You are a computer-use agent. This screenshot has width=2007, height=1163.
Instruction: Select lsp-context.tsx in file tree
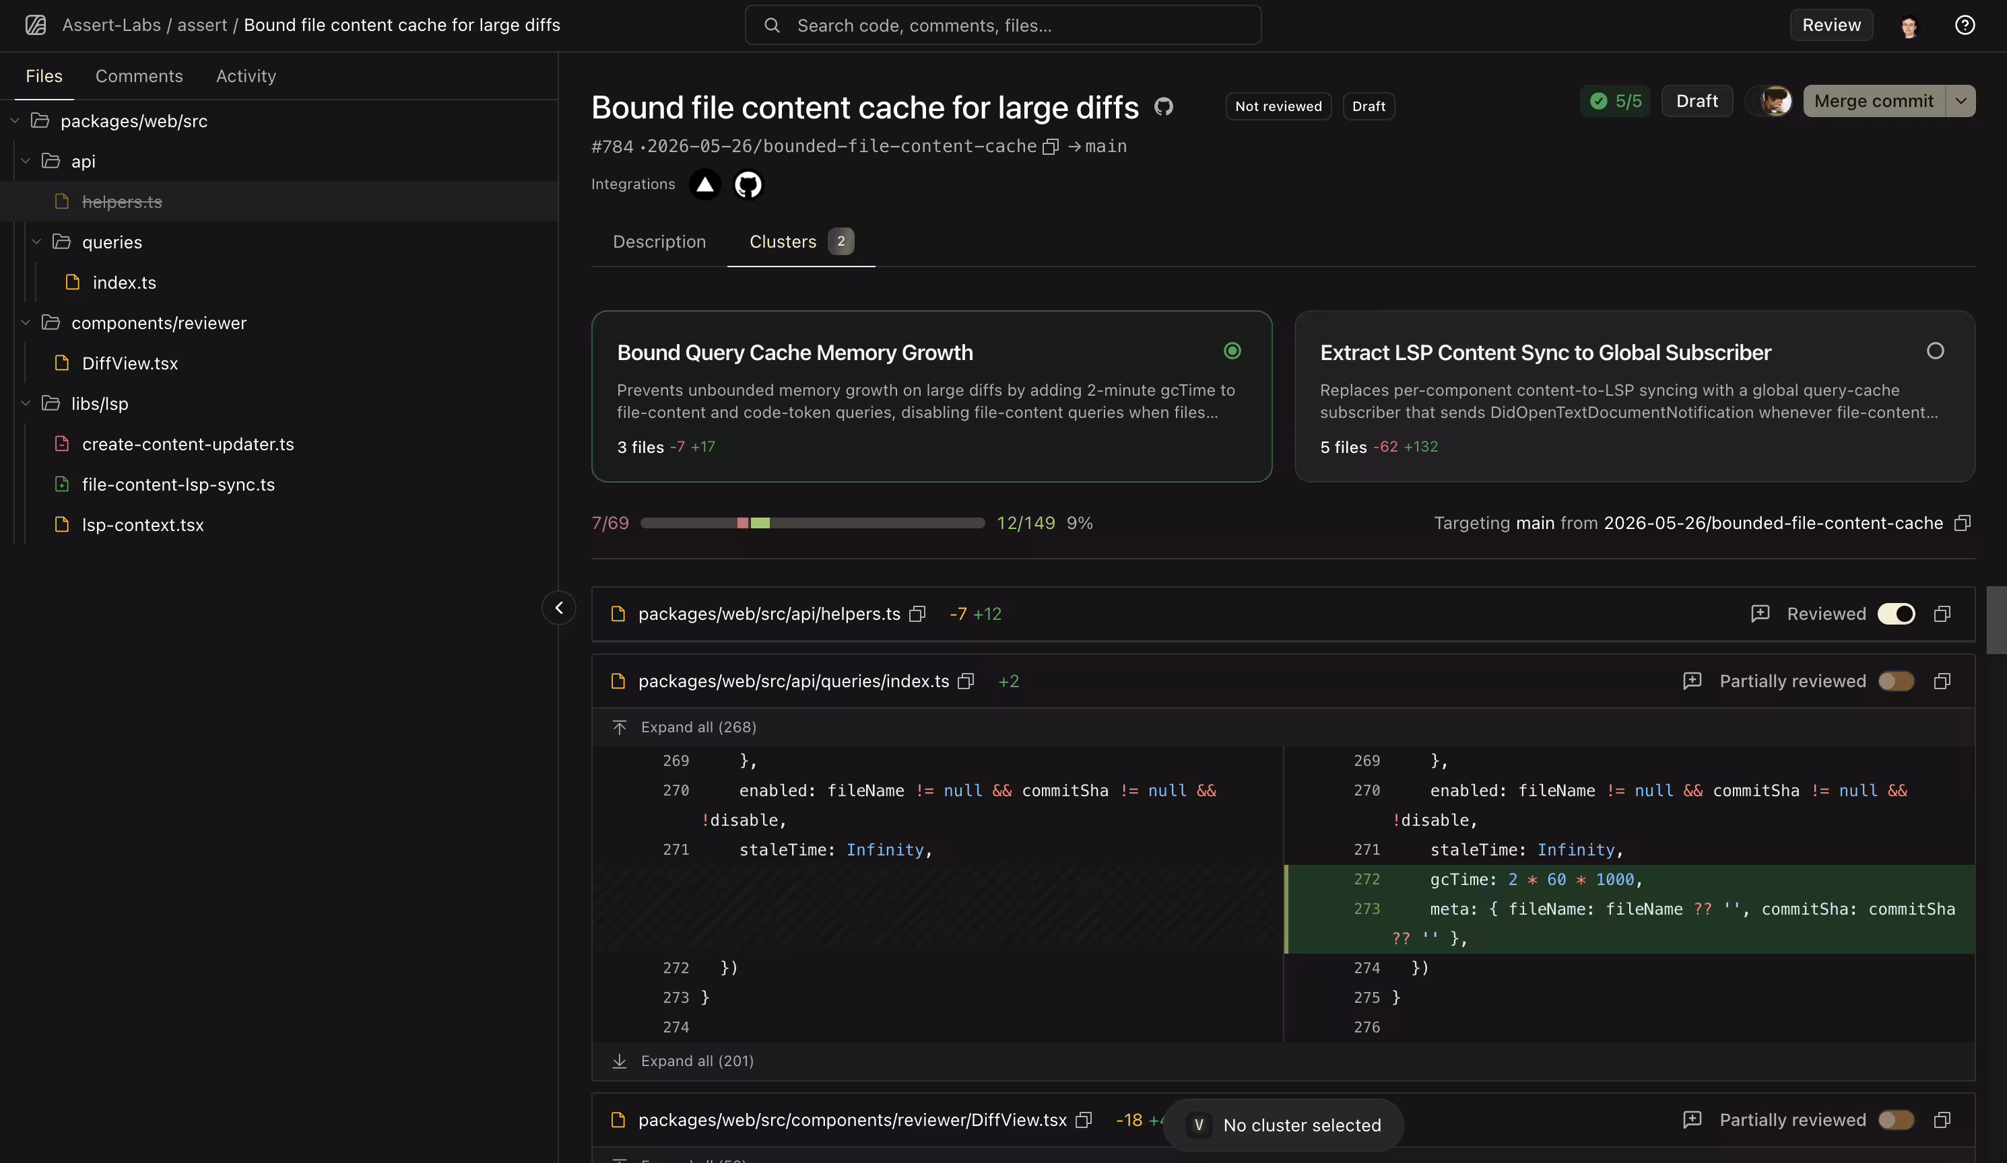(279, 524)
